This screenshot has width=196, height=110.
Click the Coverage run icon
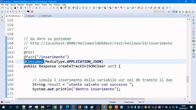coord(105,8)
